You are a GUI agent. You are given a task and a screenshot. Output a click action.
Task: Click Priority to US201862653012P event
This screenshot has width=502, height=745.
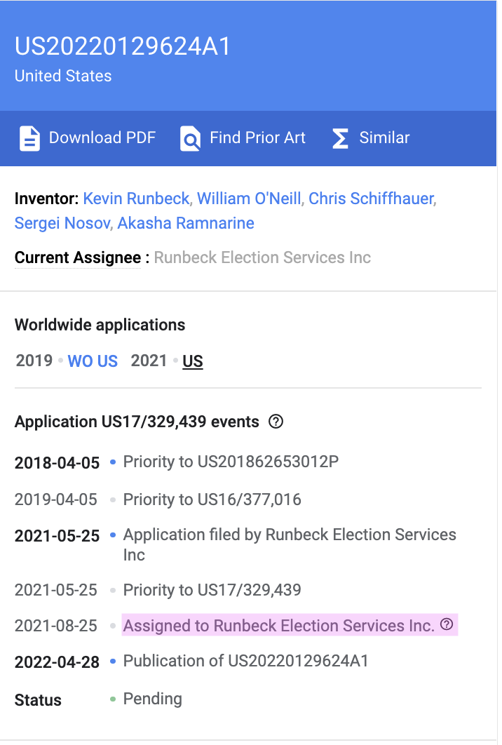tap(231, 462)
